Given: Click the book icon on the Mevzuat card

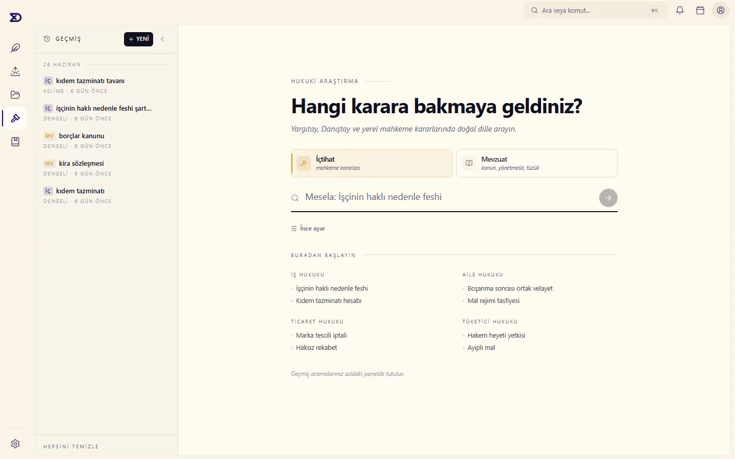Looking at the screenshot, I should [x=469, y=163].
